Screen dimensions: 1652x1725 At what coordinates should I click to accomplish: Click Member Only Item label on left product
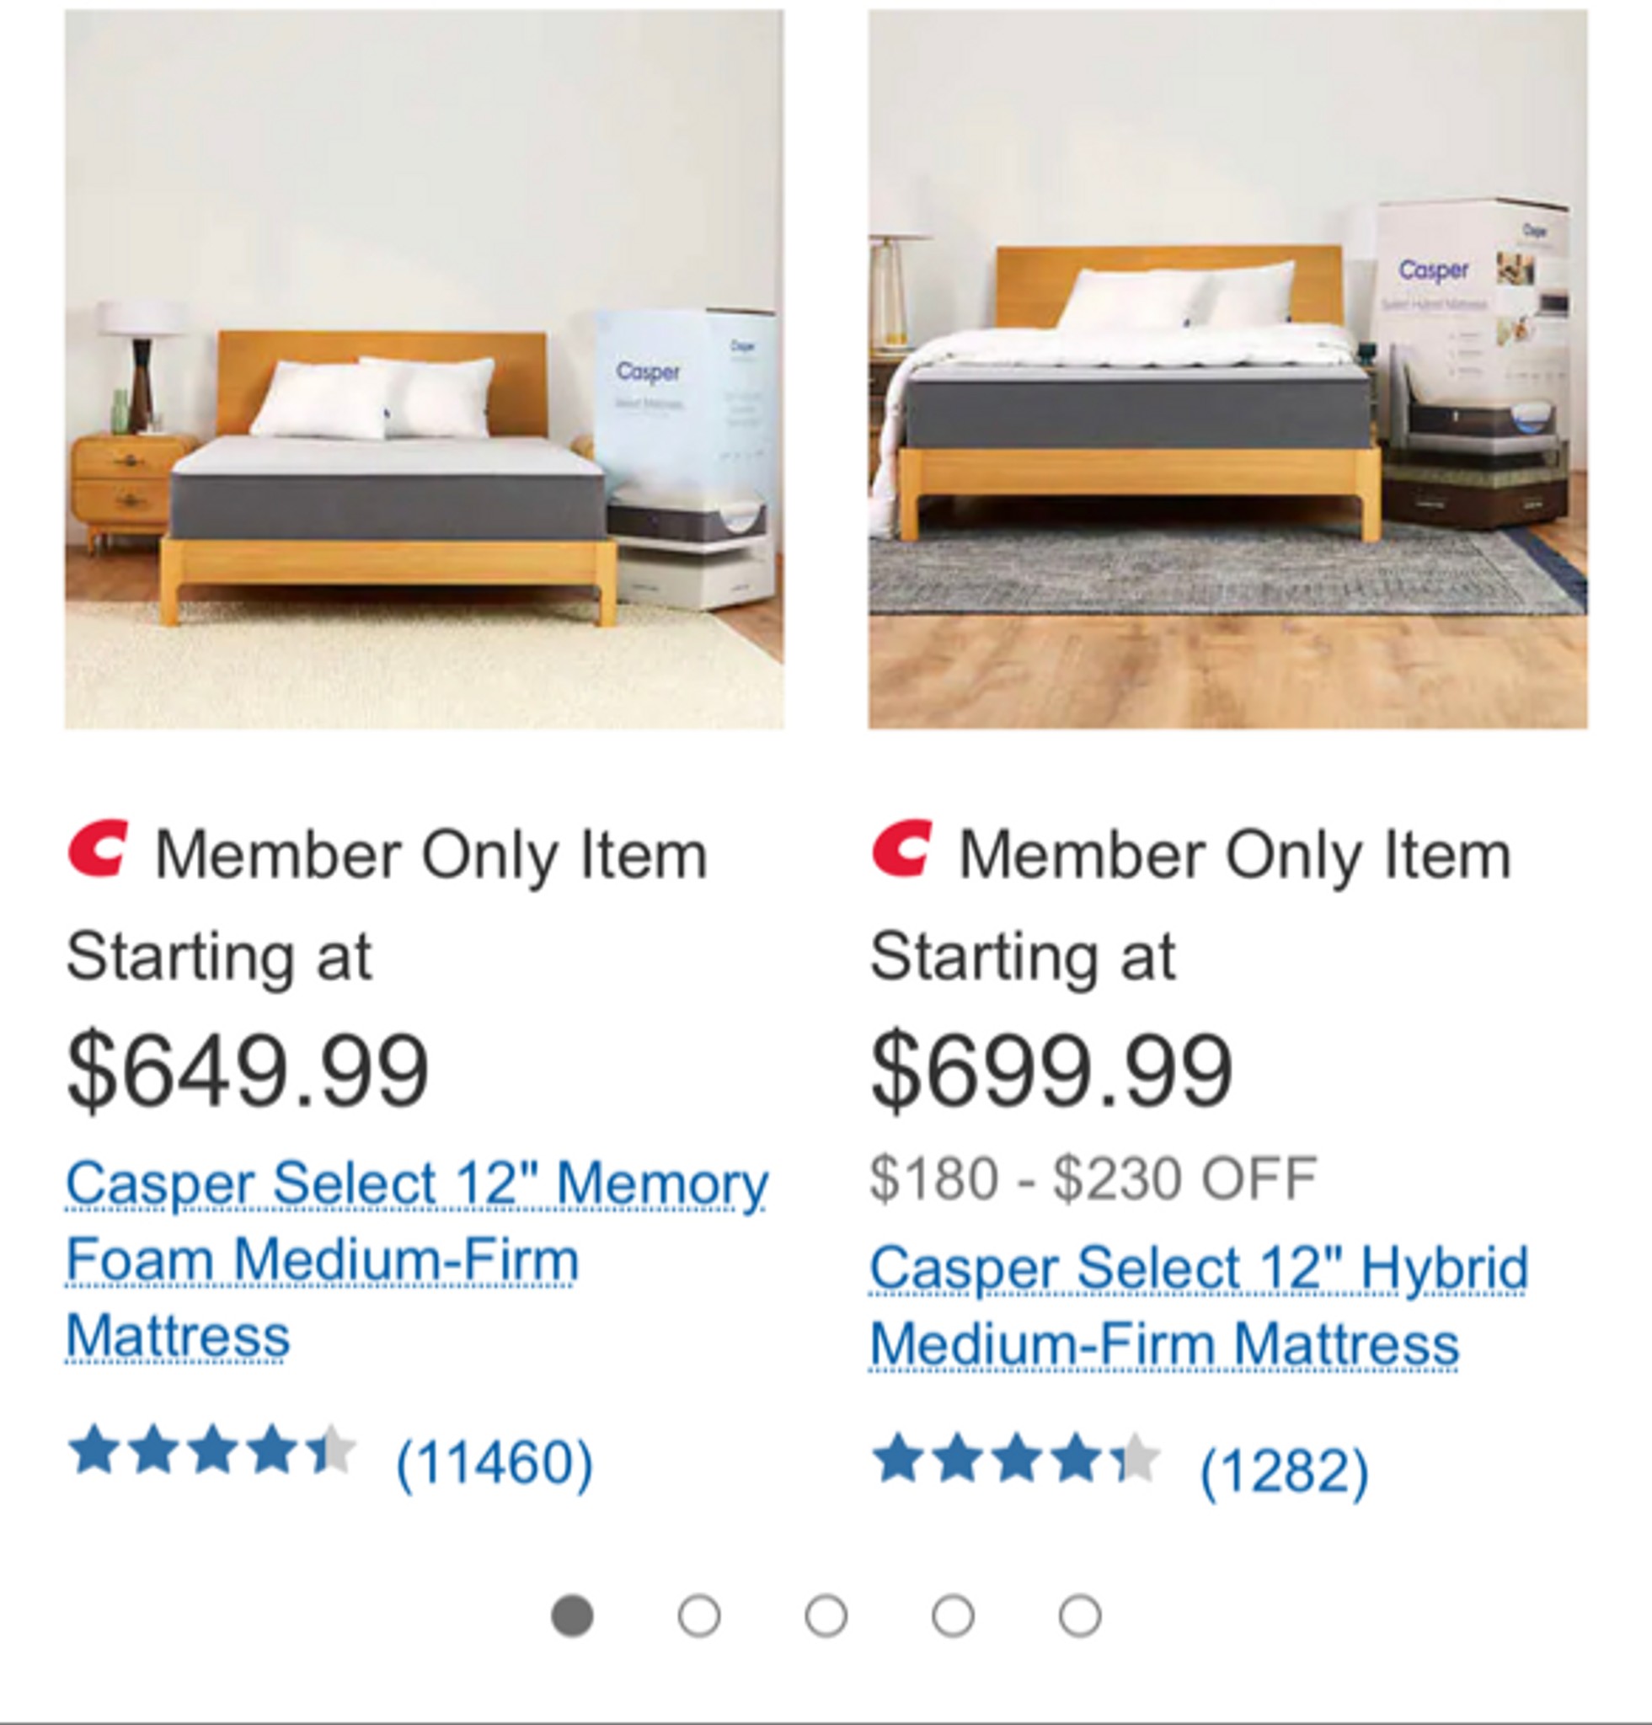(431, 856)
